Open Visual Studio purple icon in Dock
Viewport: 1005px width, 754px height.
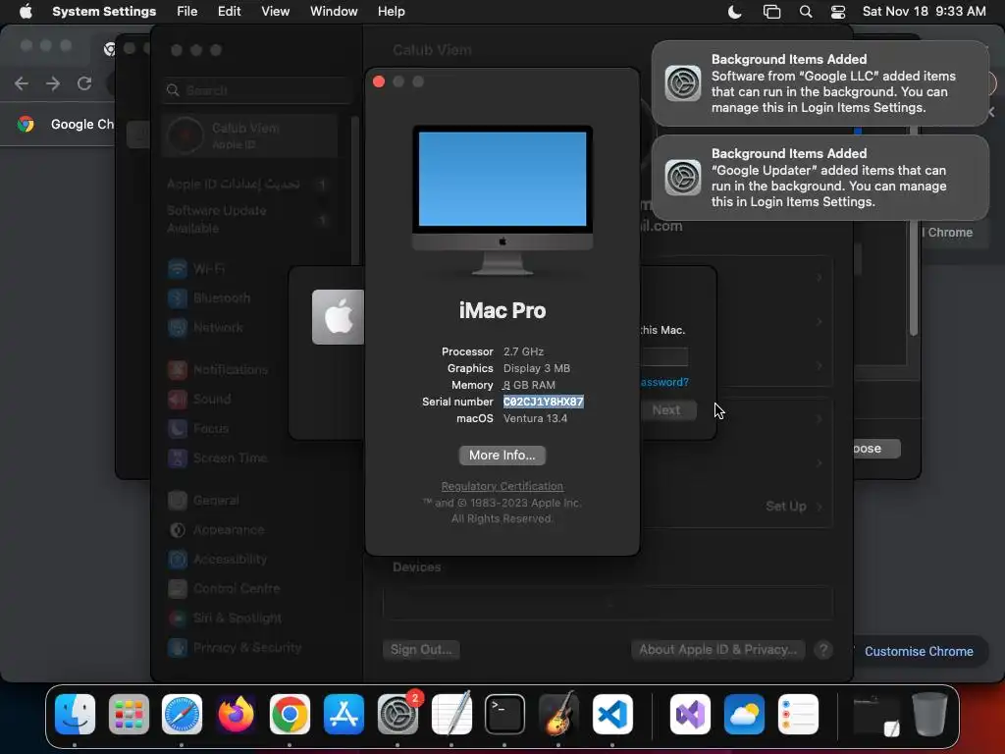(x=690, y=714)
